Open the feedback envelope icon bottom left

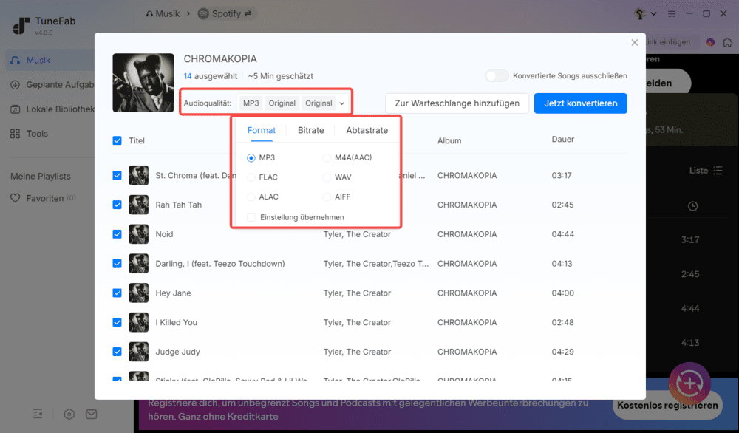91,414
